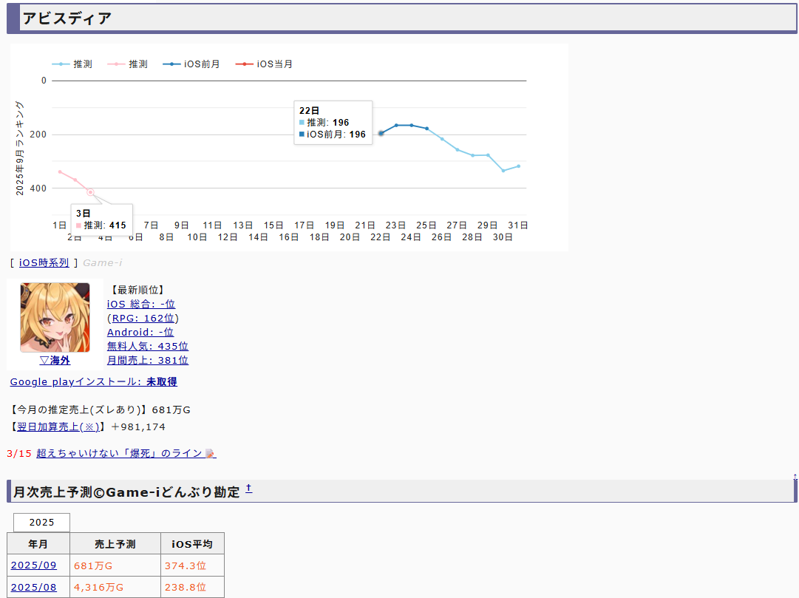Viewport: 799px width, 598px height.
Task: Open iOS 総合: -位 ranking link
Action: pyautogui.click(x=141, y=304)
